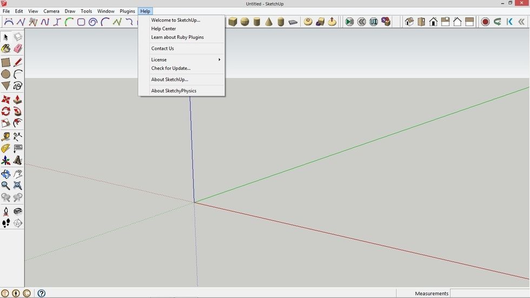Click Help Center menu entry
The height and width of the screenshot is (298, 530).
(x=163, y=29)
